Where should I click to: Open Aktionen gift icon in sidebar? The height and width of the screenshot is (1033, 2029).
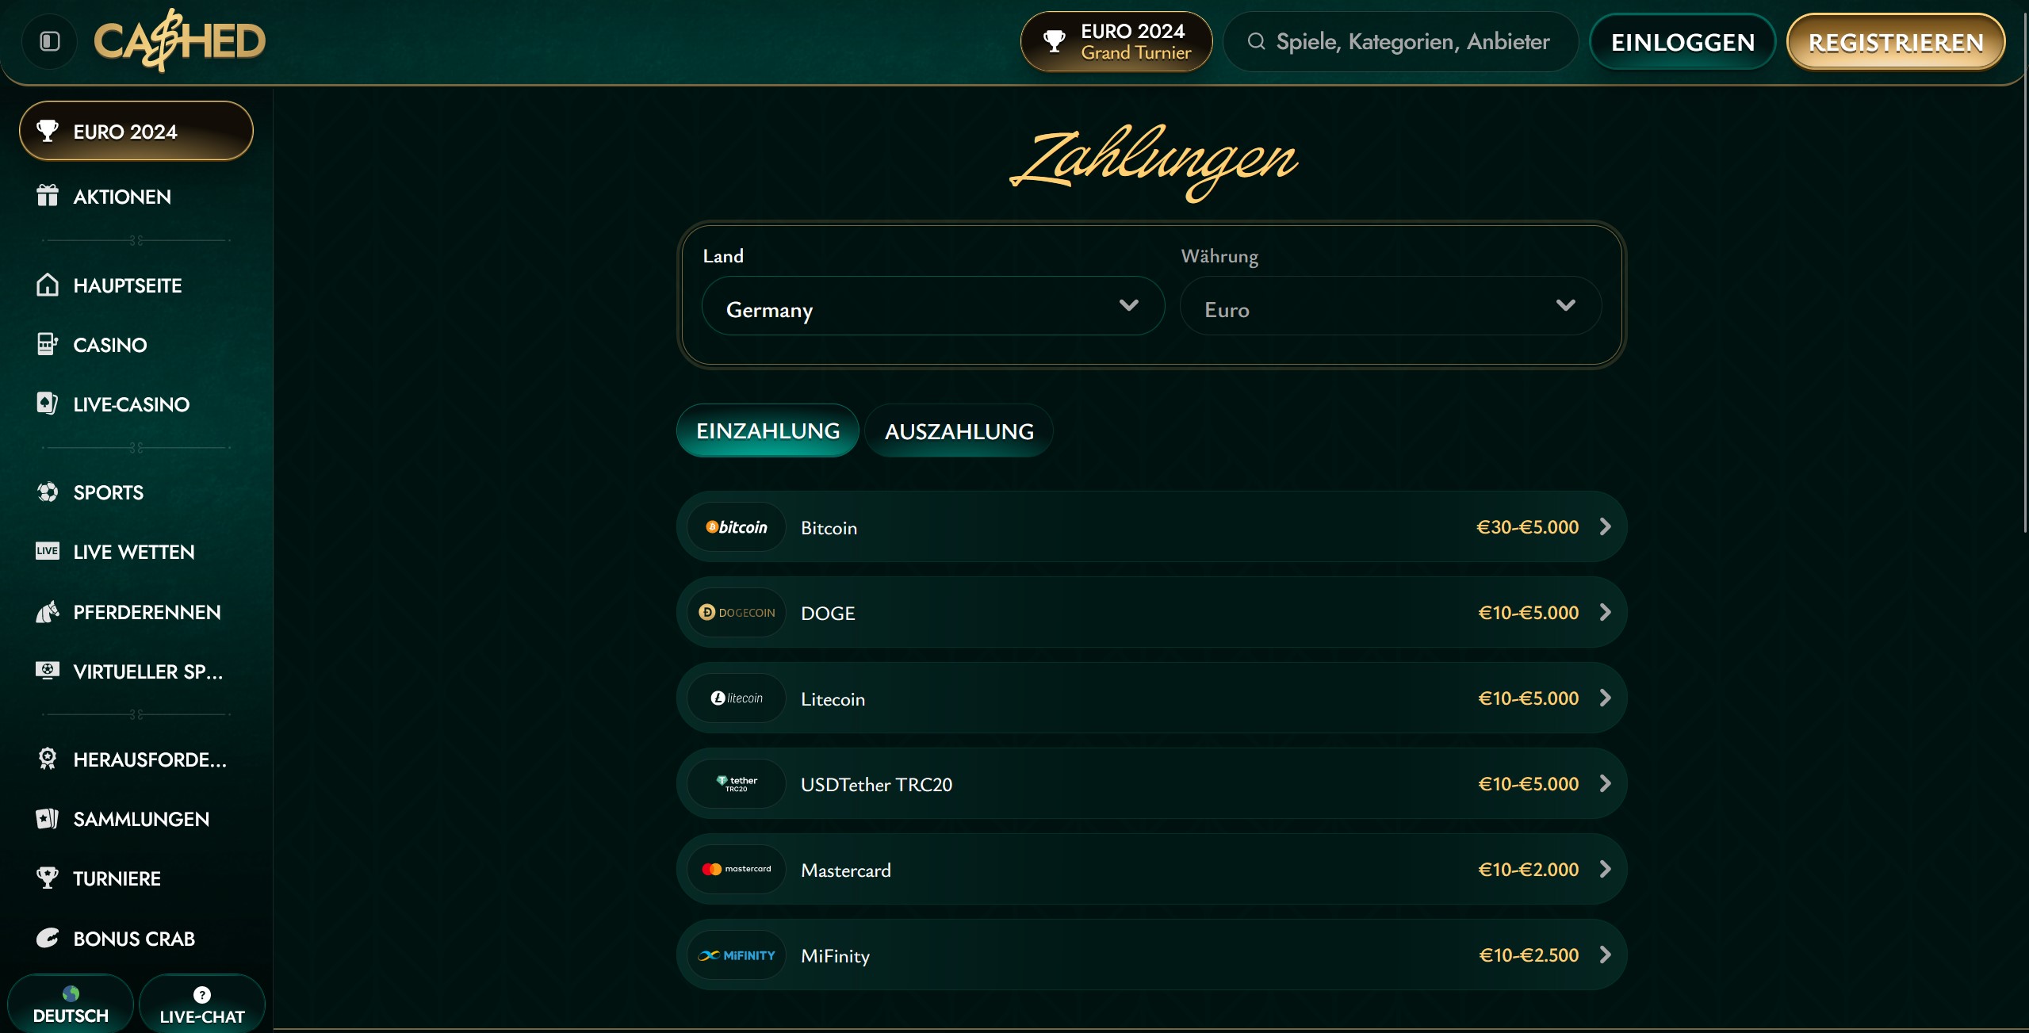(48, 196)
